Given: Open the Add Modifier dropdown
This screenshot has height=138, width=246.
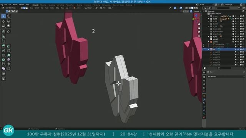Looking at the screenshot, I should 226,77.
